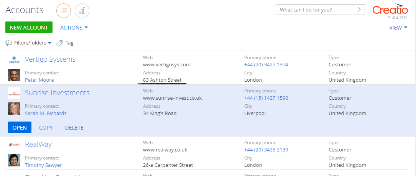Click Sarah M. Richards' contact photo
The height and width of the screenshot is (176, 416).
pyautogui.click(x=14, y=109)
